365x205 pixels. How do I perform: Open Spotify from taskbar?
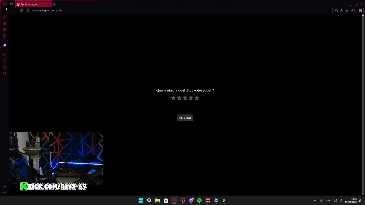coord(199,200)
